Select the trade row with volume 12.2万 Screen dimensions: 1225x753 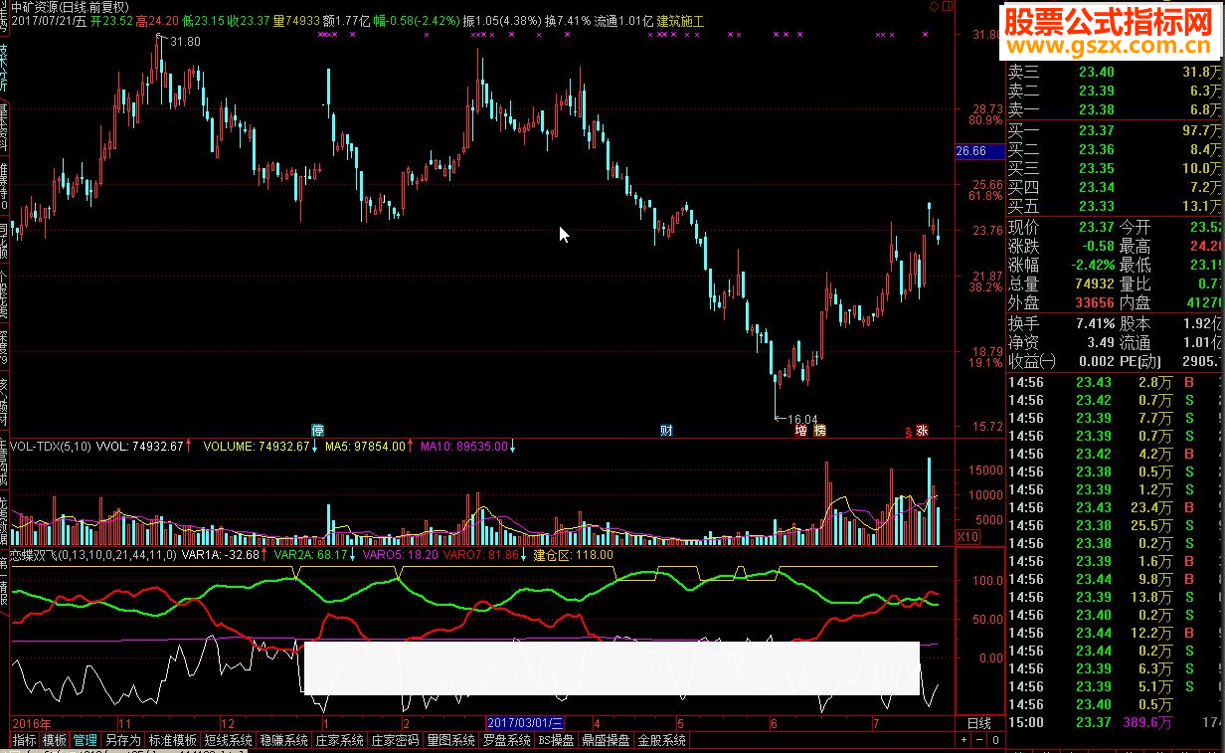[1115, 634]
